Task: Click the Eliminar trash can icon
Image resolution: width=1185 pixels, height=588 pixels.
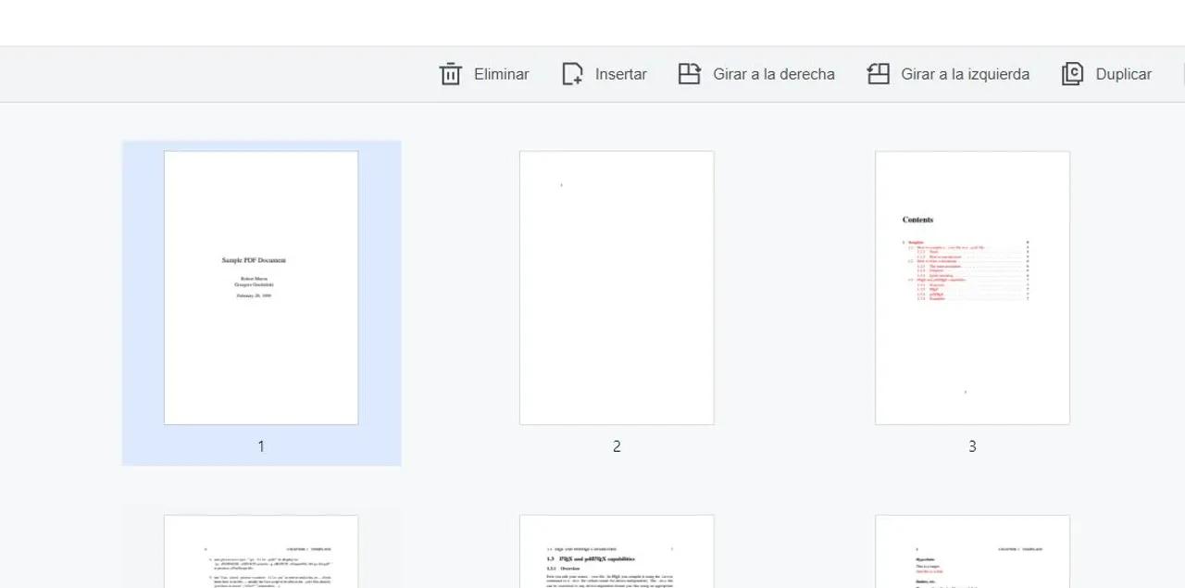Action: click(451, 74)
